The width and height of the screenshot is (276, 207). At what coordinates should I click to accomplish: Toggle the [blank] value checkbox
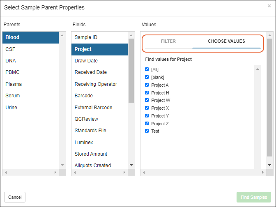point(147,77)
